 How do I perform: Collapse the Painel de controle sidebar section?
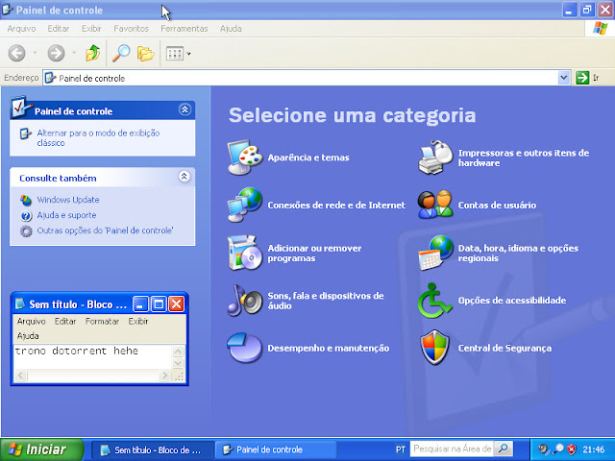click(x=184, y=109)
